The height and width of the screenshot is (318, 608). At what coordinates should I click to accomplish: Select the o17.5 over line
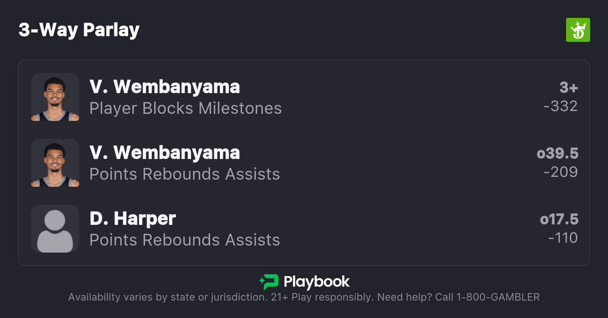click(559, 219)
